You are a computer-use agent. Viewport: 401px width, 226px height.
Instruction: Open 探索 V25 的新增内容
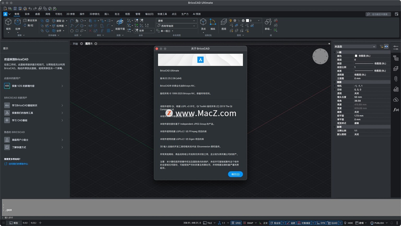34,86
